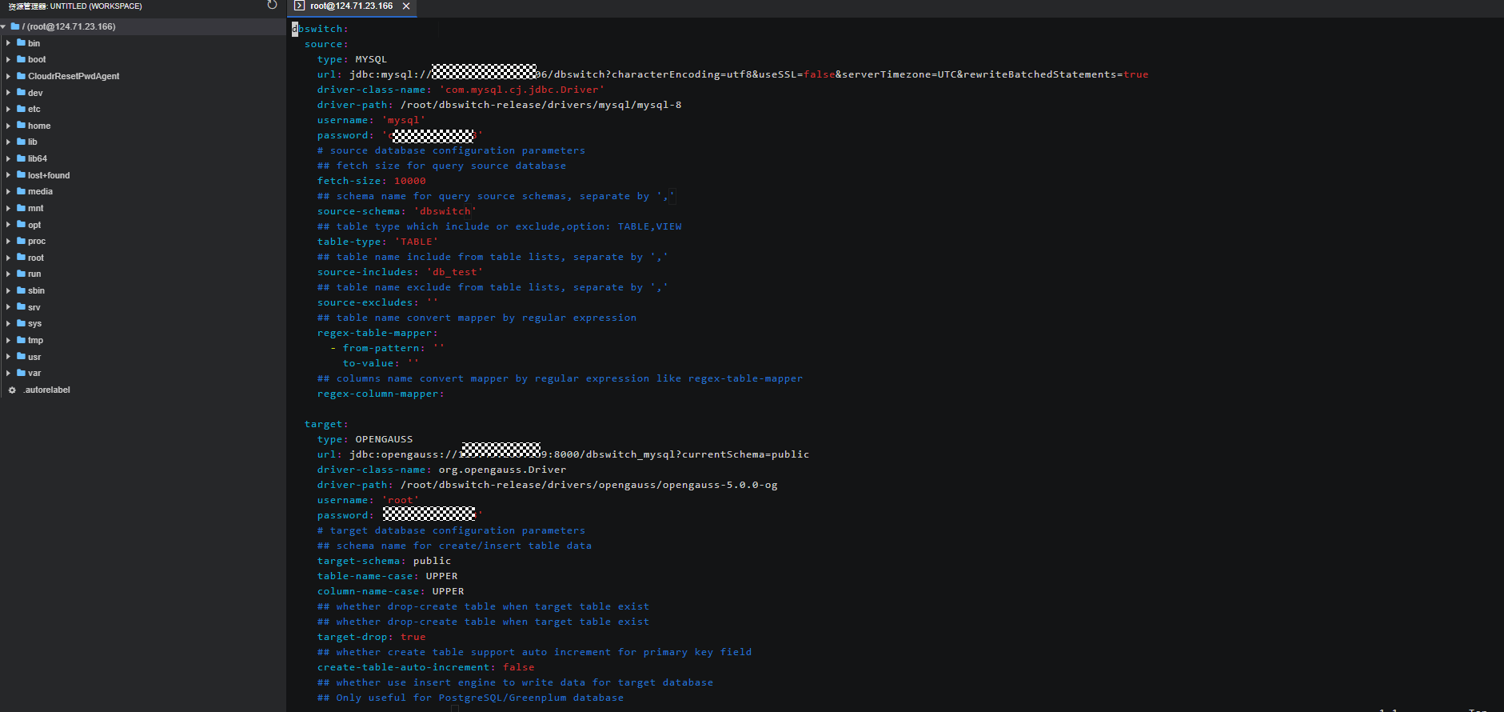
Task: Click the 'target-schema: public' line
Action: (x=384, y=561)
